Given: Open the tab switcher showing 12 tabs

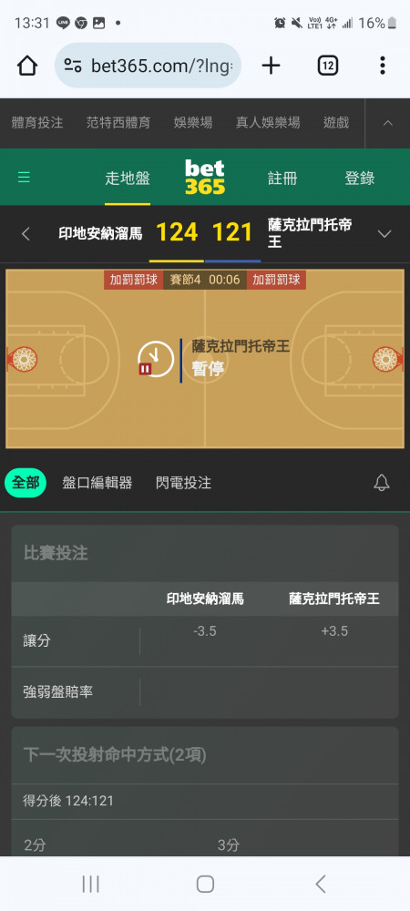Looking at the screenshot, I should [x=327, y=66].
